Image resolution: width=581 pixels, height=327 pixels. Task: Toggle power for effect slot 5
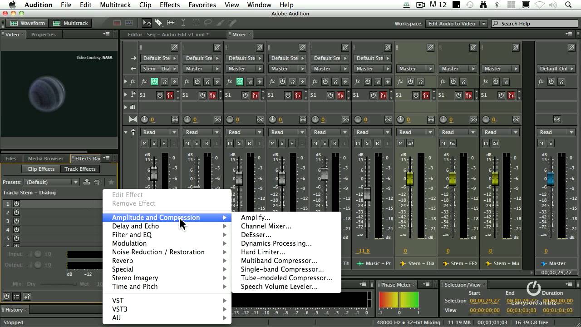(16, 238)
